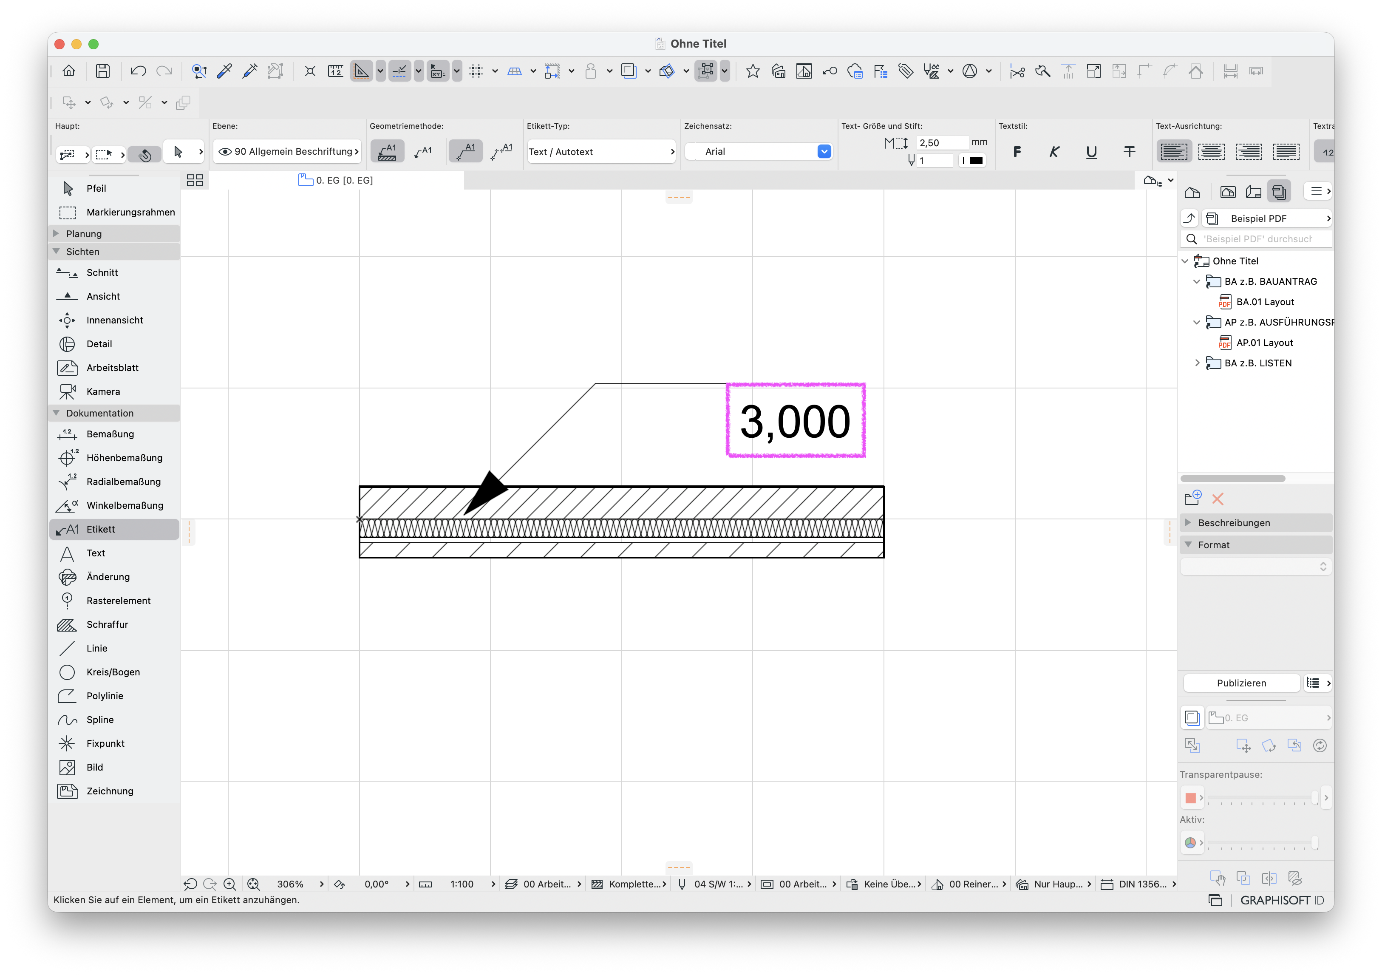Viewport: 1382px width, 975px height.
Task: Toggle bold text style F
Action: (1017, 152)
